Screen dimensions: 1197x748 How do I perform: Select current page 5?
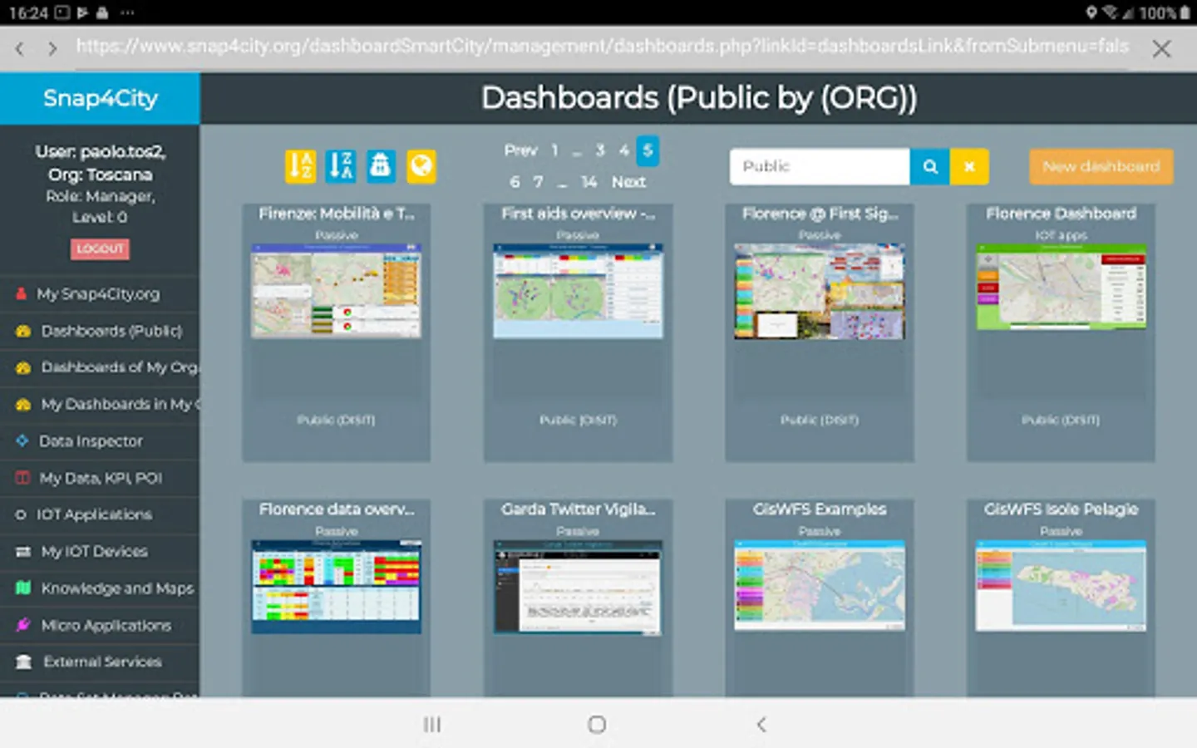tap(648, 150)
